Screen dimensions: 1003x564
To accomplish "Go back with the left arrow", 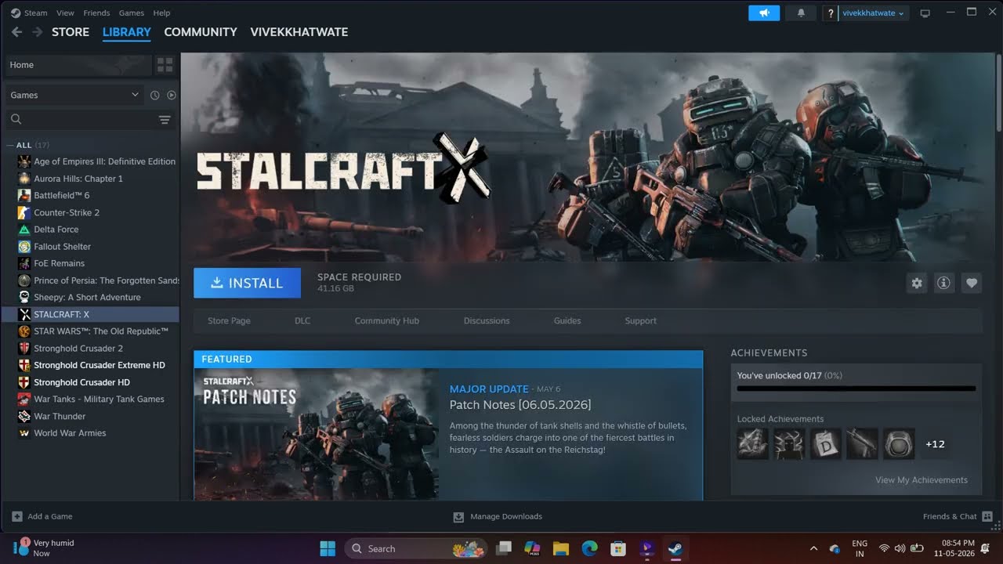I will (x=16, y=32).
